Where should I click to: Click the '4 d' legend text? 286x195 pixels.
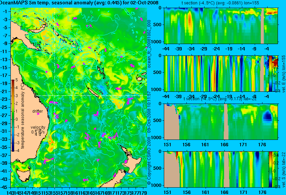coord(38,134)
